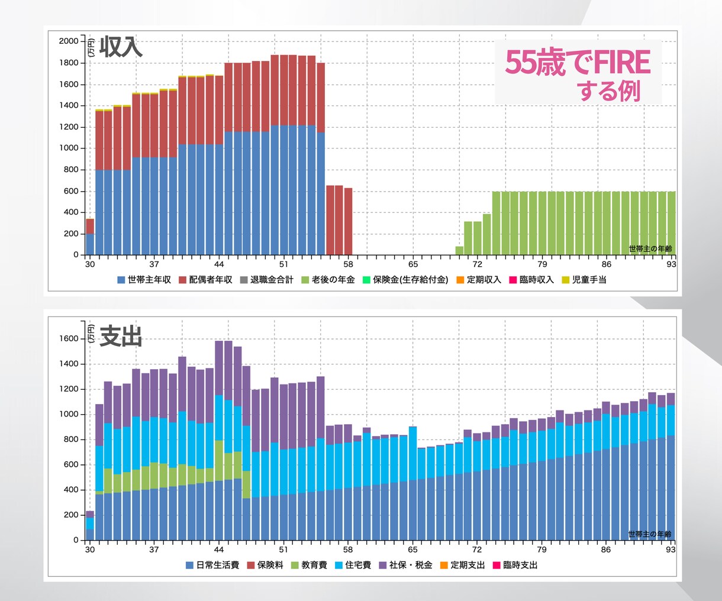722x601 pixels.
Task: Click the orange swatch beside 定期支出
Action: coord(444,565)
